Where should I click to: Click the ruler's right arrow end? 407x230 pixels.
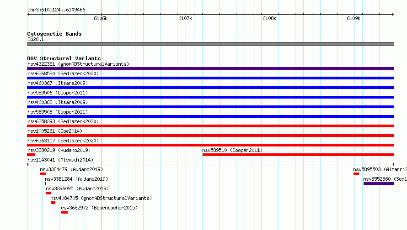[x=393, y=14]
